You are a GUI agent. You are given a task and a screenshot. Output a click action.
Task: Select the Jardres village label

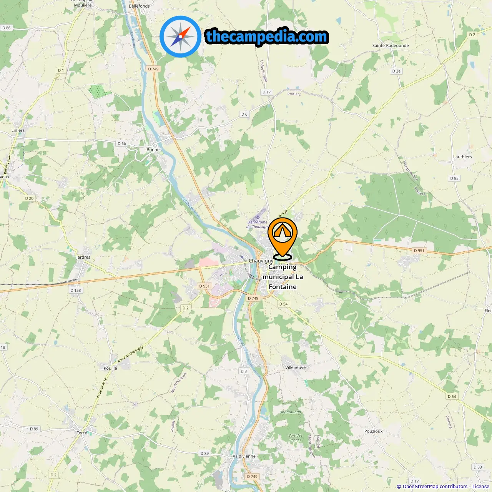pyautogui.click(x=83, y=258)
